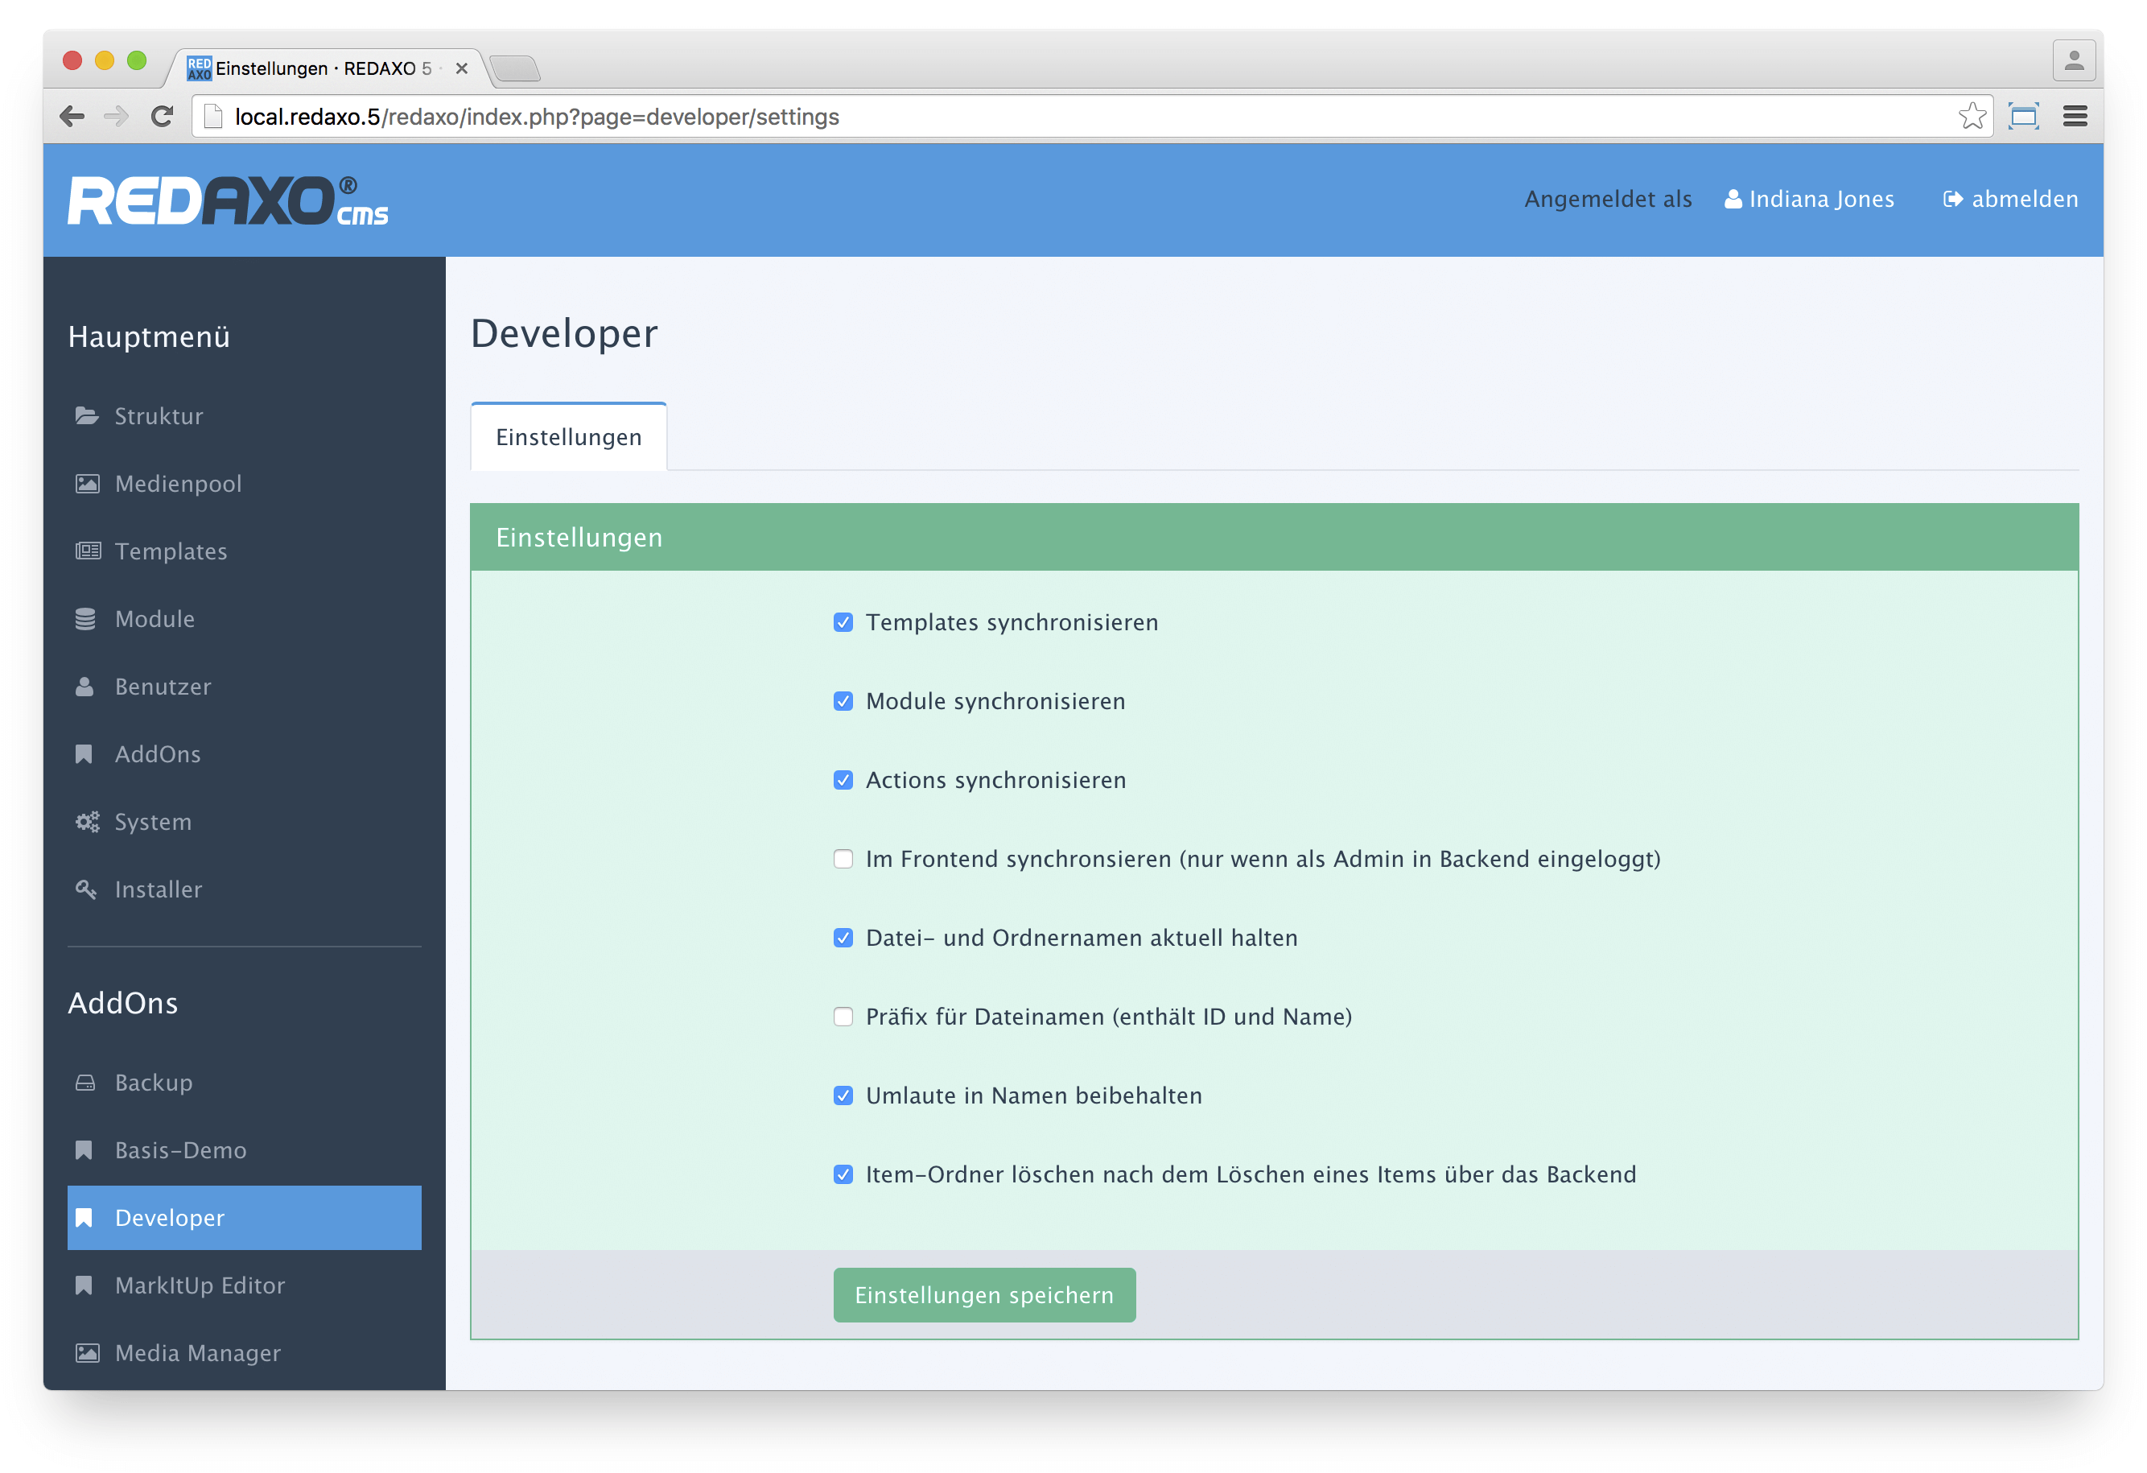
Task: Click Einstellungen speichern button
Action: pos(980,1295)
